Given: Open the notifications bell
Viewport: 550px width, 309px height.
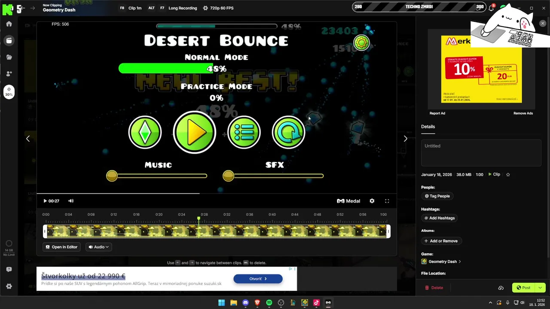Looking at the screenshot, I should tap(492, 7).
